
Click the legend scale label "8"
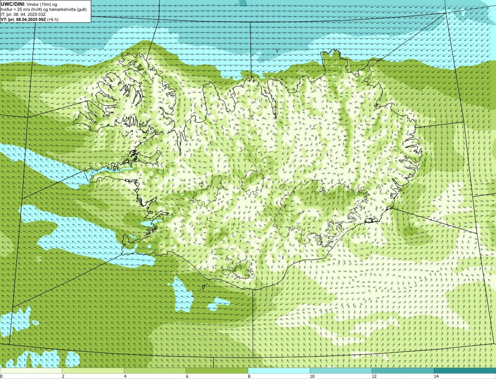point(249,376)
